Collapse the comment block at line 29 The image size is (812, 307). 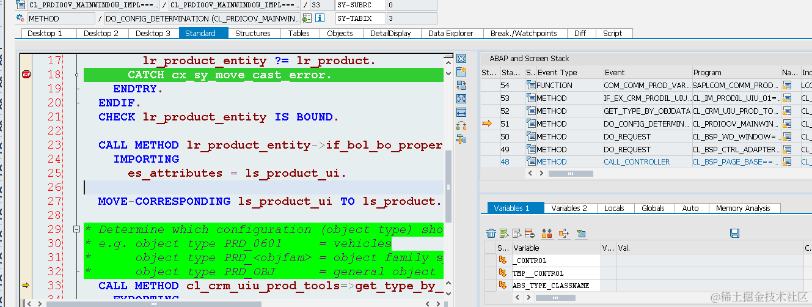(76, 229)
